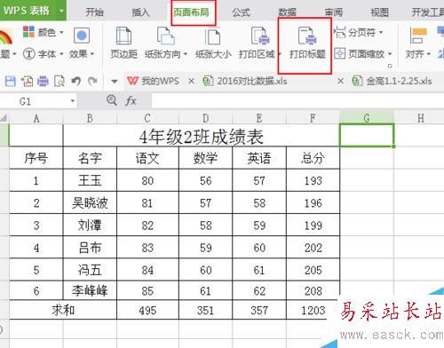Viewport: 444px width, 348px height.
Task: Click the page setup dialog launcher
Action: (390, 66)
